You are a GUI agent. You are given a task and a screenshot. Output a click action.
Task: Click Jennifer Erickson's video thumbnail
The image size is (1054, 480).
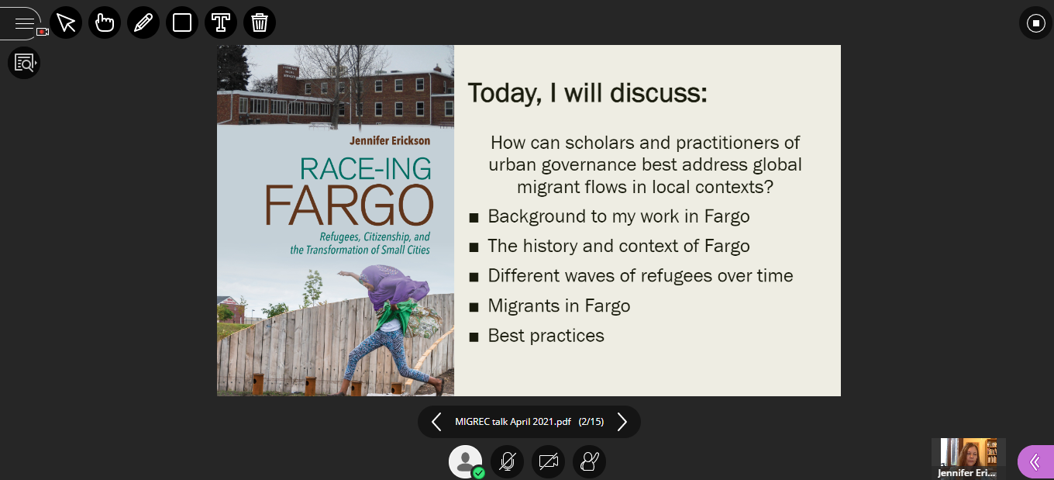point(968,457)
